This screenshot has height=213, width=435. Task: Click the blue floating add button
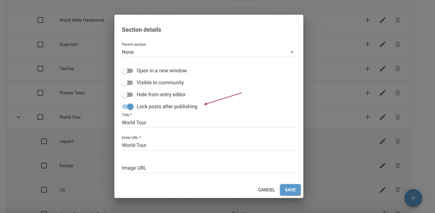point(413,198)
